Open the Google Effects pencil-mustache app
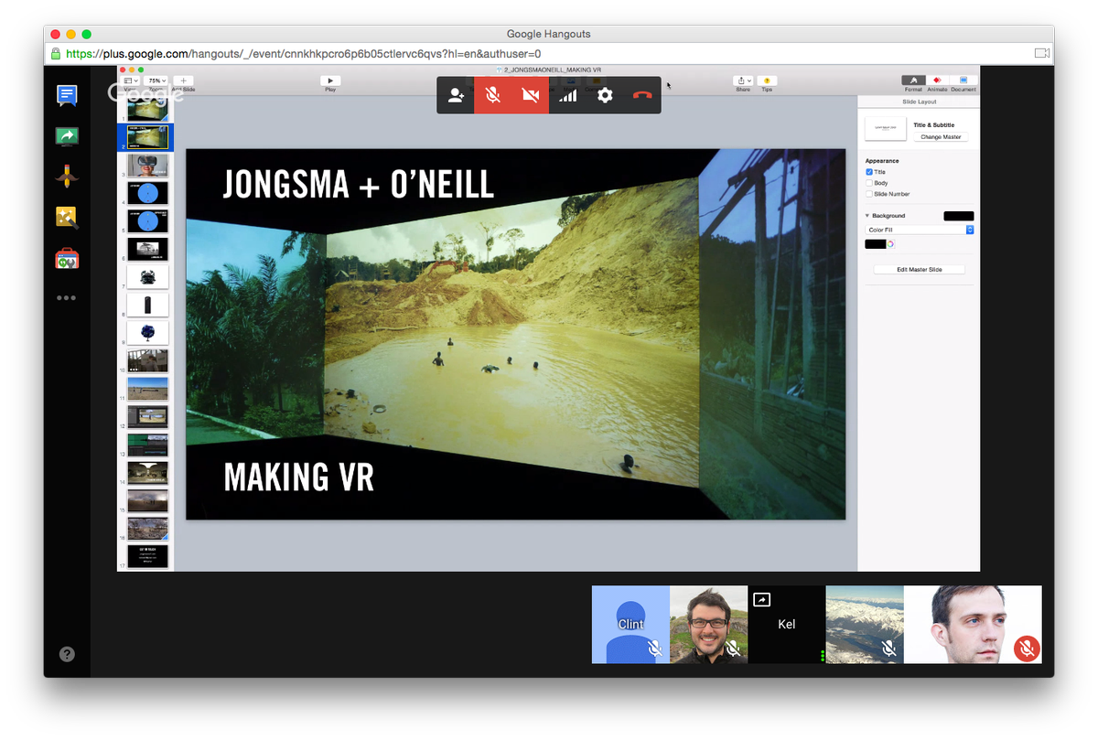 (x=67, y=176)
